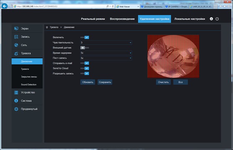Open the Время задержки dropdown
This screenshot has width=233, height=150.
[x=106, y=53]
